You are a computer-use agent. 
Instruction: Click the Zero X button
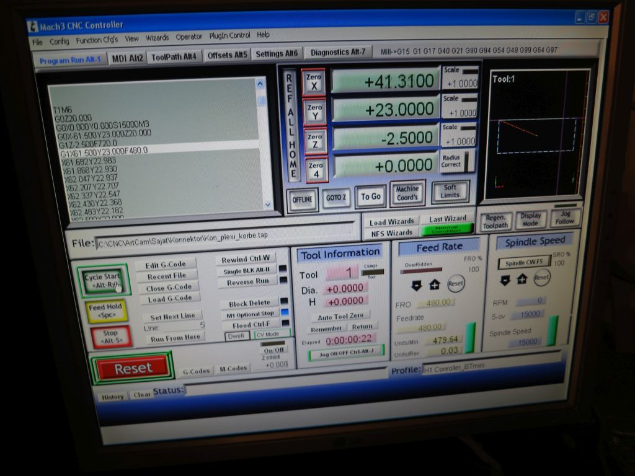click(x=313, y=82)
